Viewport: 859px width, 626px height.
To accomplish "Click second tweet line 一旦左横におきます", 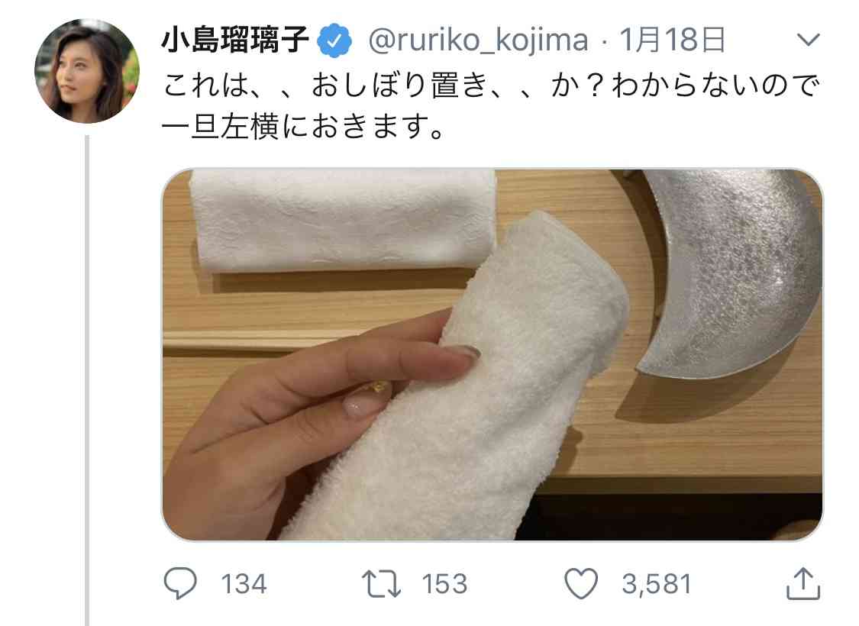I will tap(303, 127).
